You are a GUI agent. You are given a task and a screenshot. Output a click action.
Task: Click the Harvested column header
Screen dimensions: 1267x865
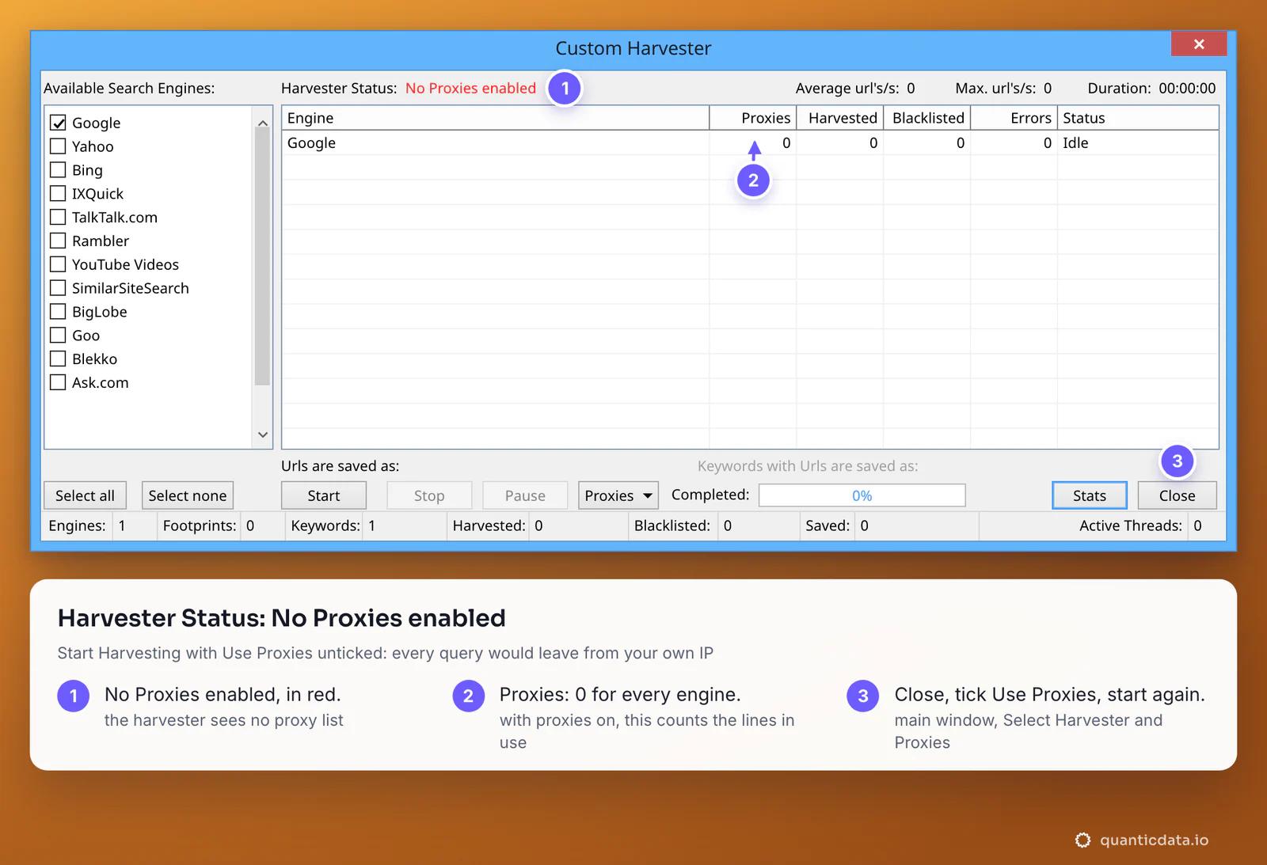[840, 118]
